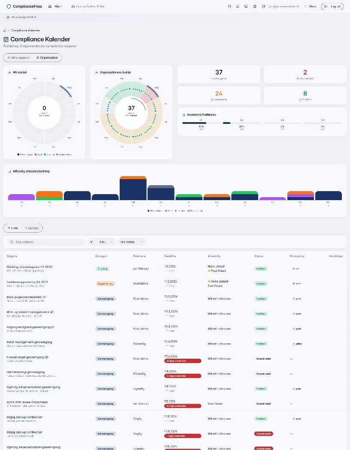Viewport: 350px width, 450px height.
Task: Click the task name 'GDPR-DPA review (Mailchimp)'
Action: point(27,402)
